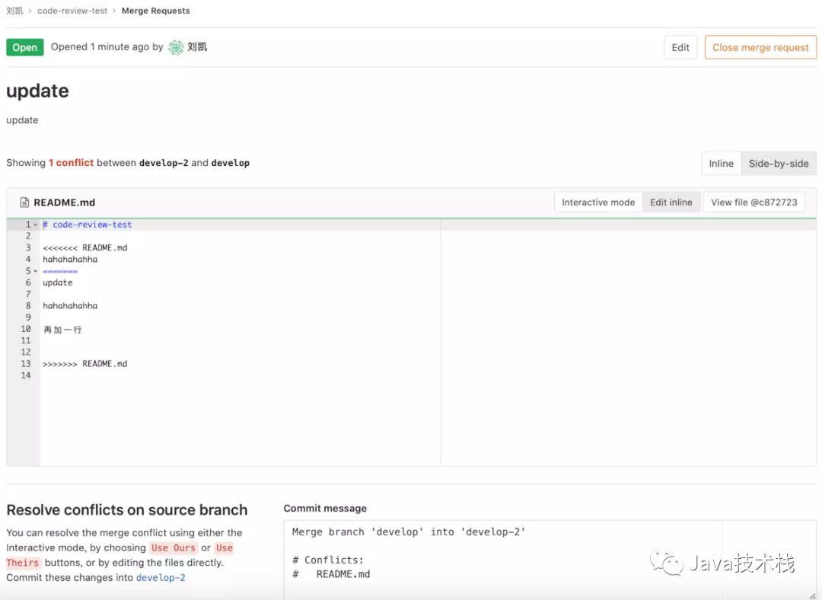Viewport: 822px width, 600px height.
Task: Collapse the code section at line 1
Action: point(33,224)
